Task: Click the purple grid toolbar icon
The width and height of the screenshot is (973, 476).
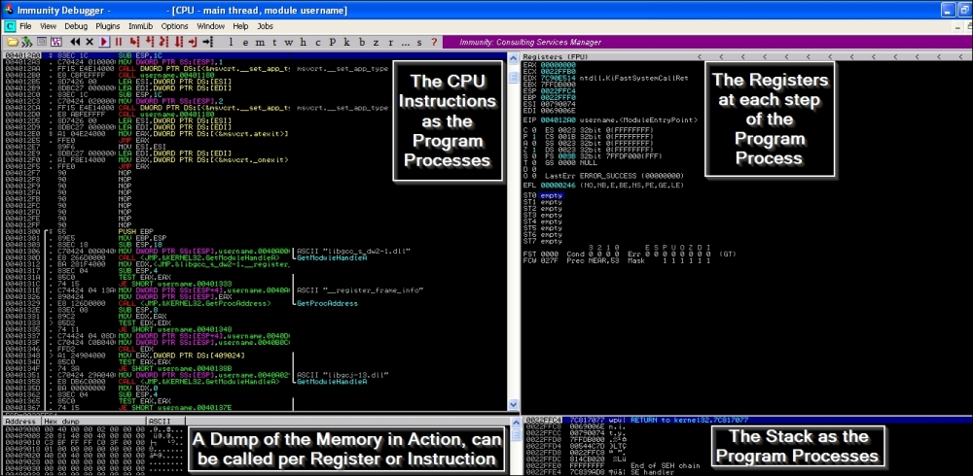Action: (x=55, y=42)
